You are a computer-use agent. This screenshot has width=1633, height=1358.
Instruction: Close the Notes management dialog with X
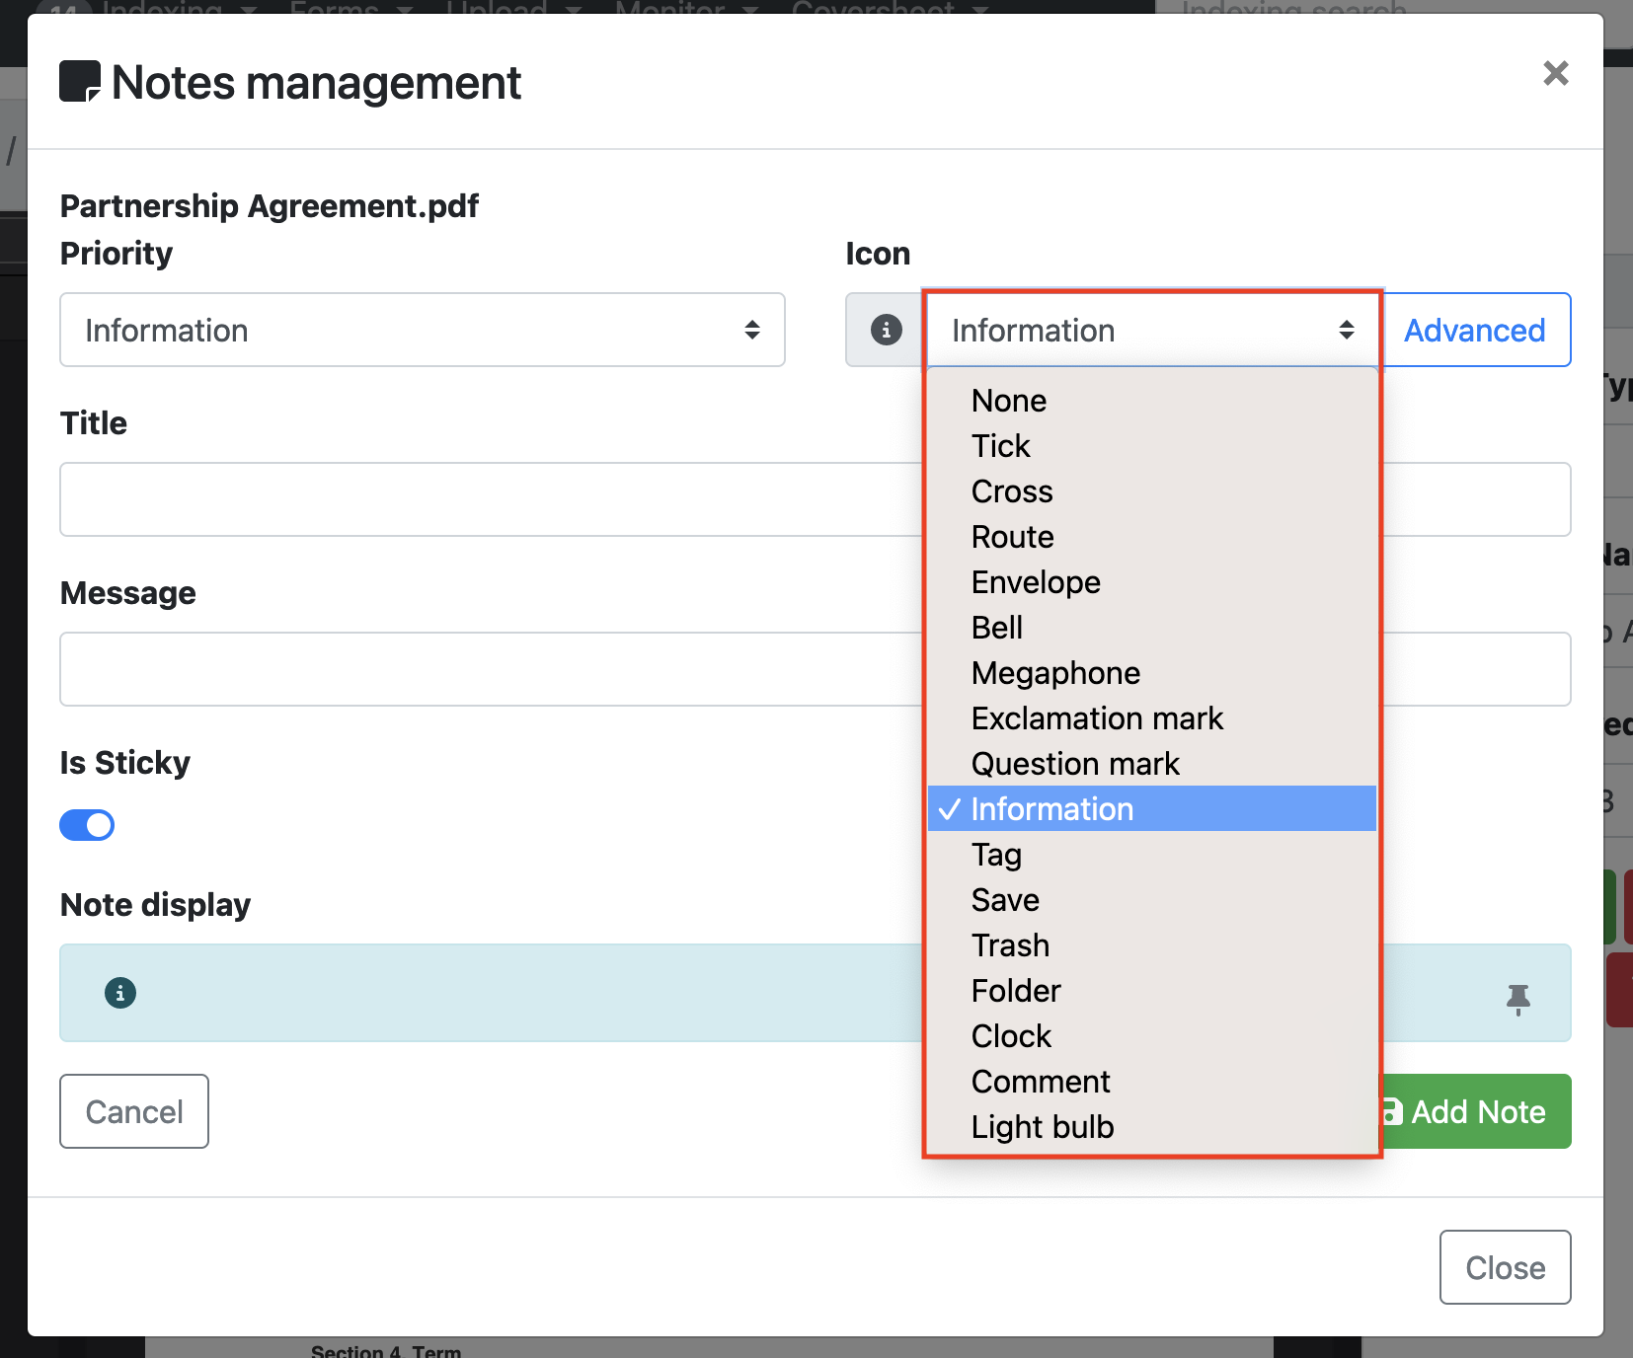[1555, 73]
